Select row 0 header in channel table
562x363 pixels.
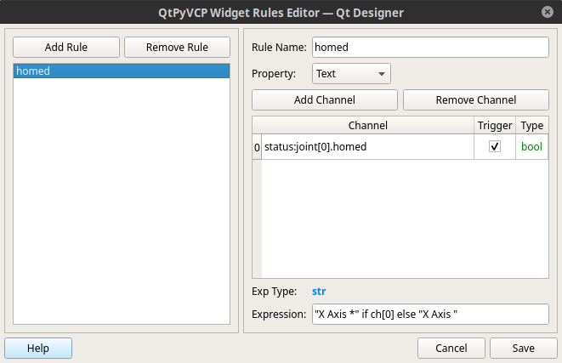(257, 147)
